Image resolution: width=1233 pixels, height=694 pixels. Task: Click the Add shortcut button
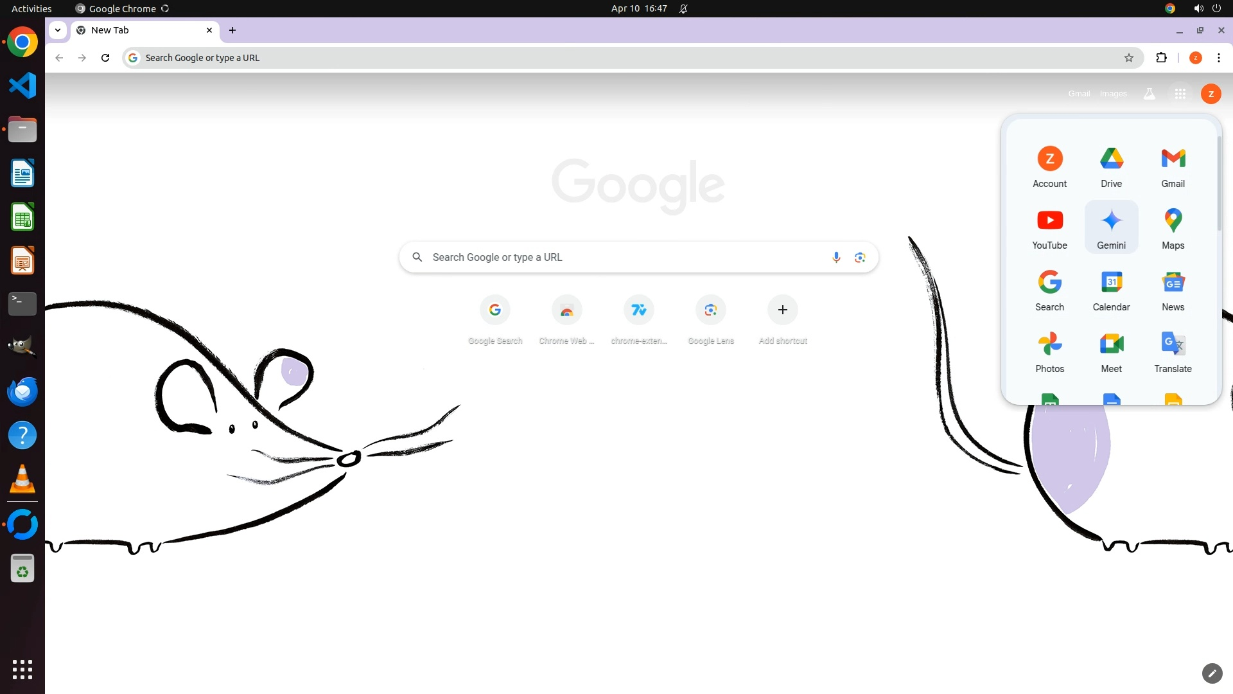point(782,310)
